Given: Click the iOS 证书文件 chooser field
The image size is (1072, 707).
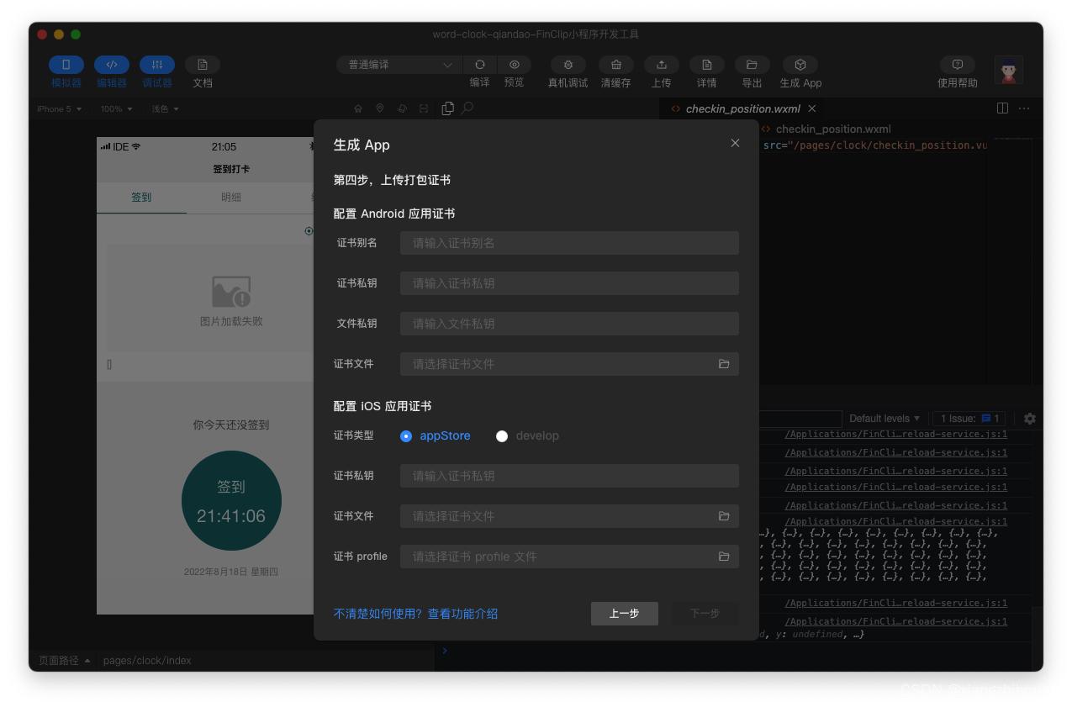Looking at the screenshot, I should (569, 516).
